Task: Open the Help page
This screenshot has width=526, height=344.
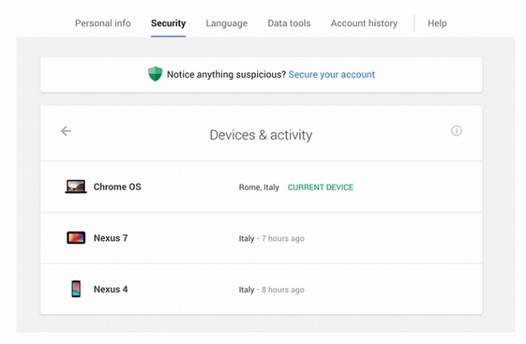Action: click(437, 23)
